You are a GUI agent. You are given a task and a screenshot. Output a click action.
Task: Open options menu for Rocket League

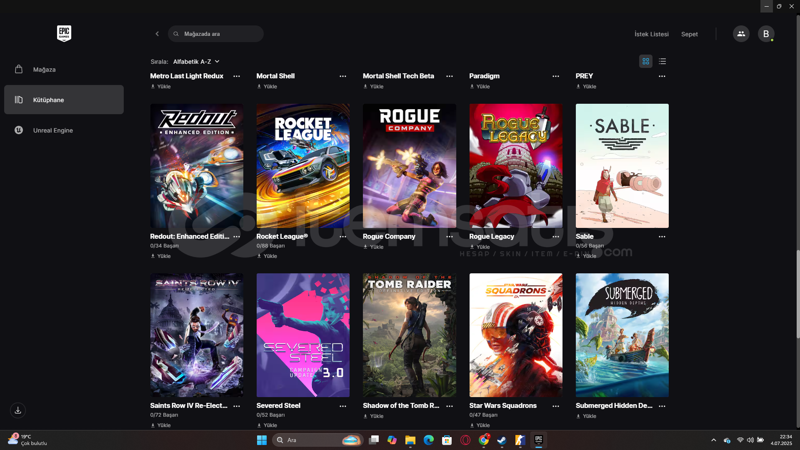pos(343,237)
